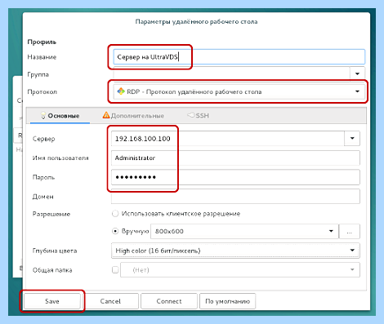Click the Профиль section heading
The image size is (384, 324).
[42, 42]
